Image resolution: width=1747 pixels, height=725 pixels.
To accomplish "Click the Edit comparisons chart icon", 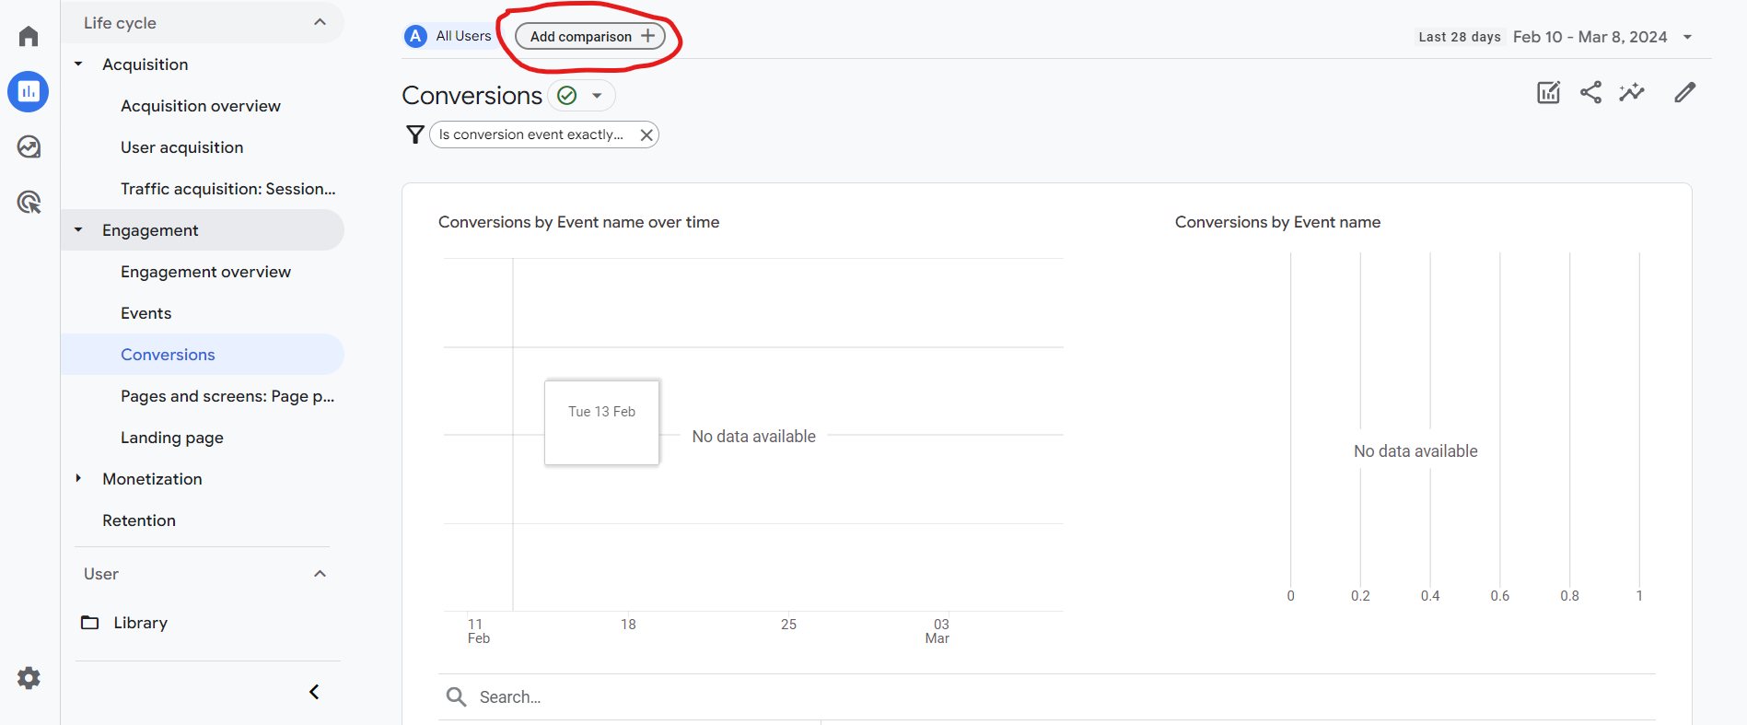I will 1548,93.
